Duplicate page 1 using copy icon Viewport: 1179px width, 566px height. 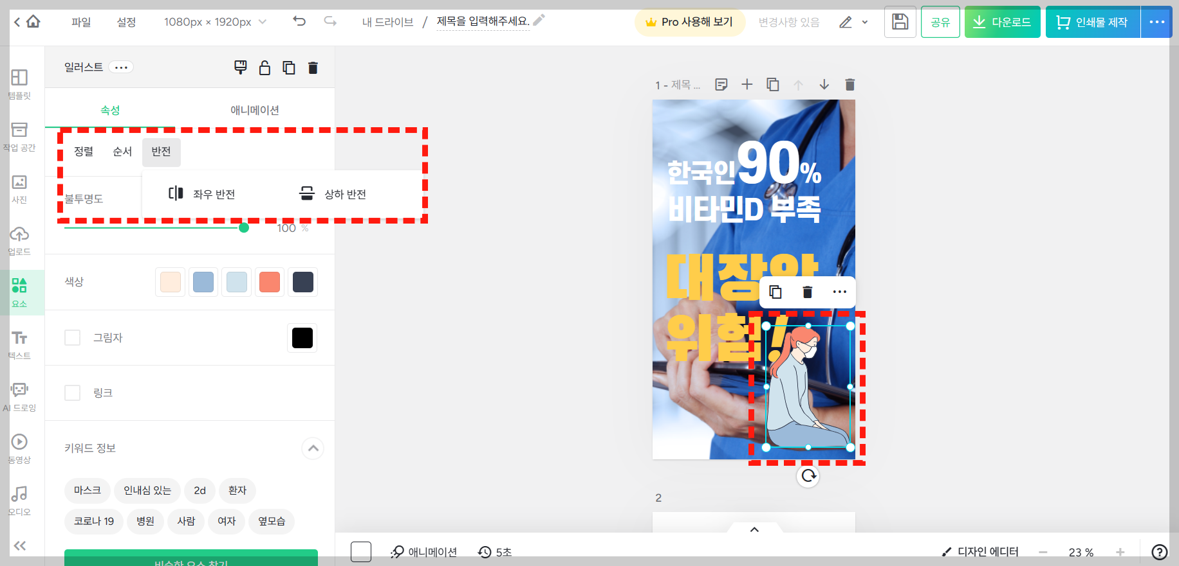773,84
